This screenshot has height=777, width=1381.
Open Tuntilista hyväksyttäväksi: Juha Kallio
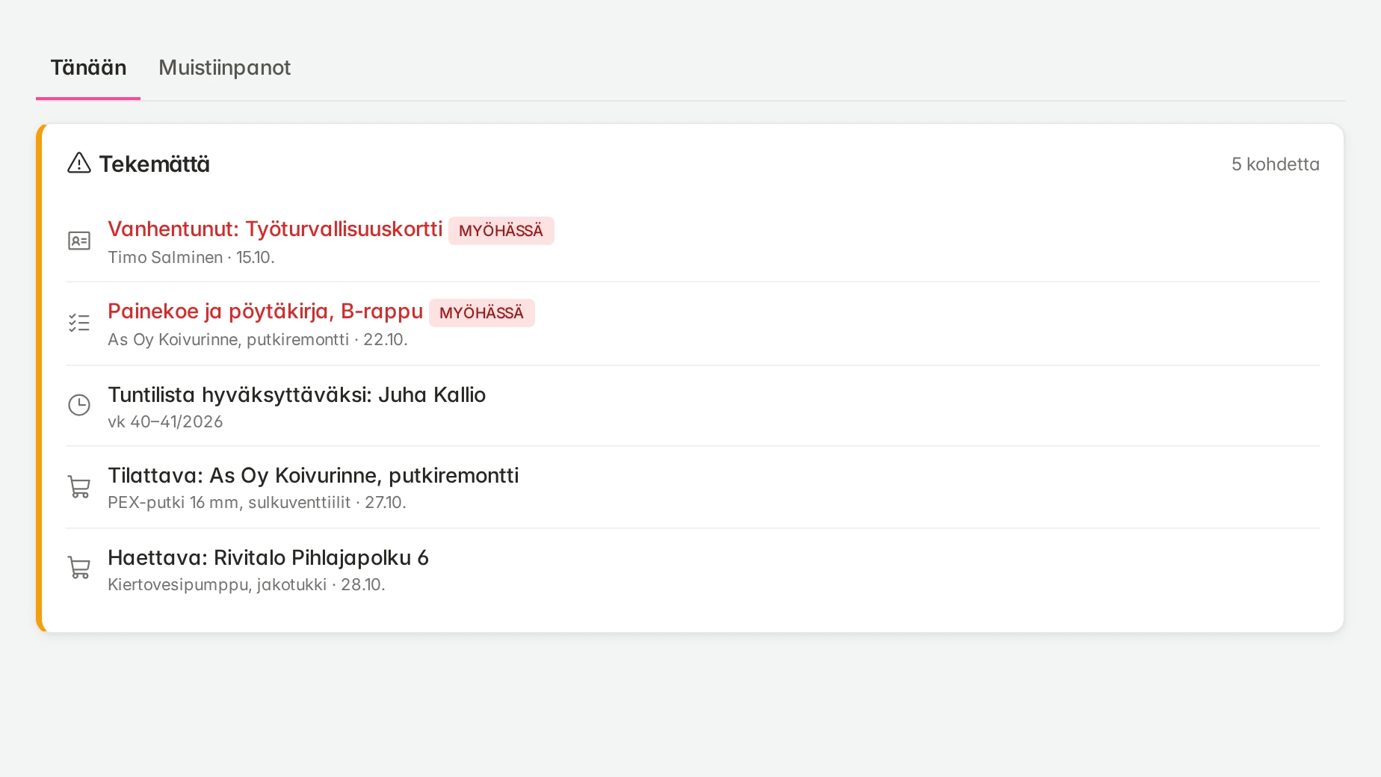[x=297, y=394]
